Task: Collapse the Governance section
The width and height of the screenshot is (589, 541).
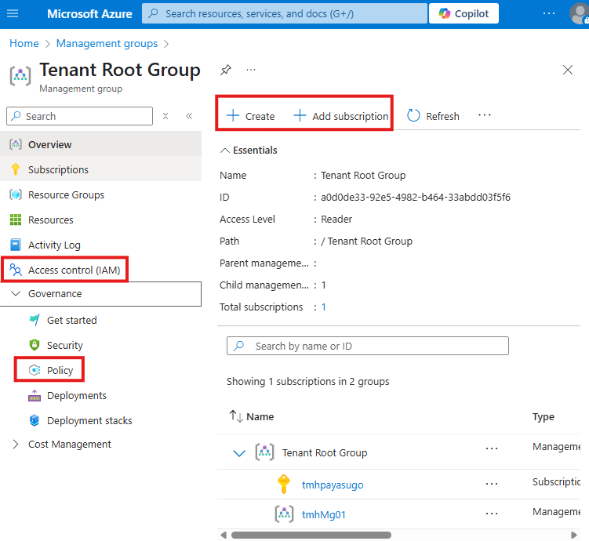Action: click(100, 294)
